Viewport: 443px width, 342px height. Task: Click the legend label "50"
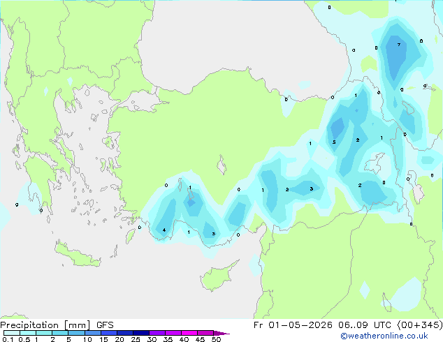pyautogui.click(x=216, y=339)
